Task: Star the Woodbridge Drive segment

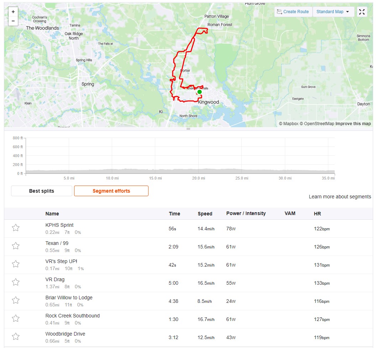Action: (16, 337)
